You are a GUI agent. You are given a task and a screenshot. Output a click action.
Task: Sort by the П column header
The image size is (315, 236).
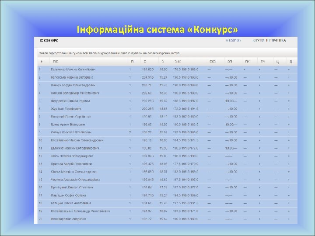coord(132,62)
